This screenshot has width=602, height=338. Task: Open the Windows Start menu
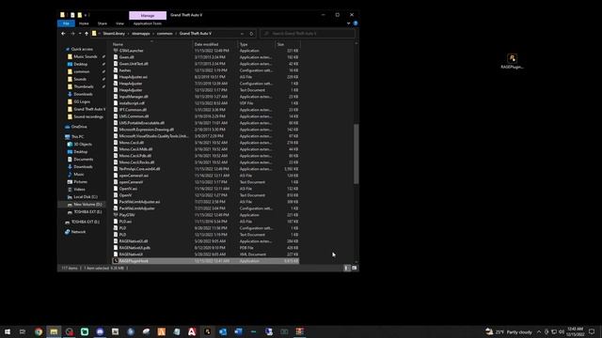pyautogui.click(x=8, y=331)
